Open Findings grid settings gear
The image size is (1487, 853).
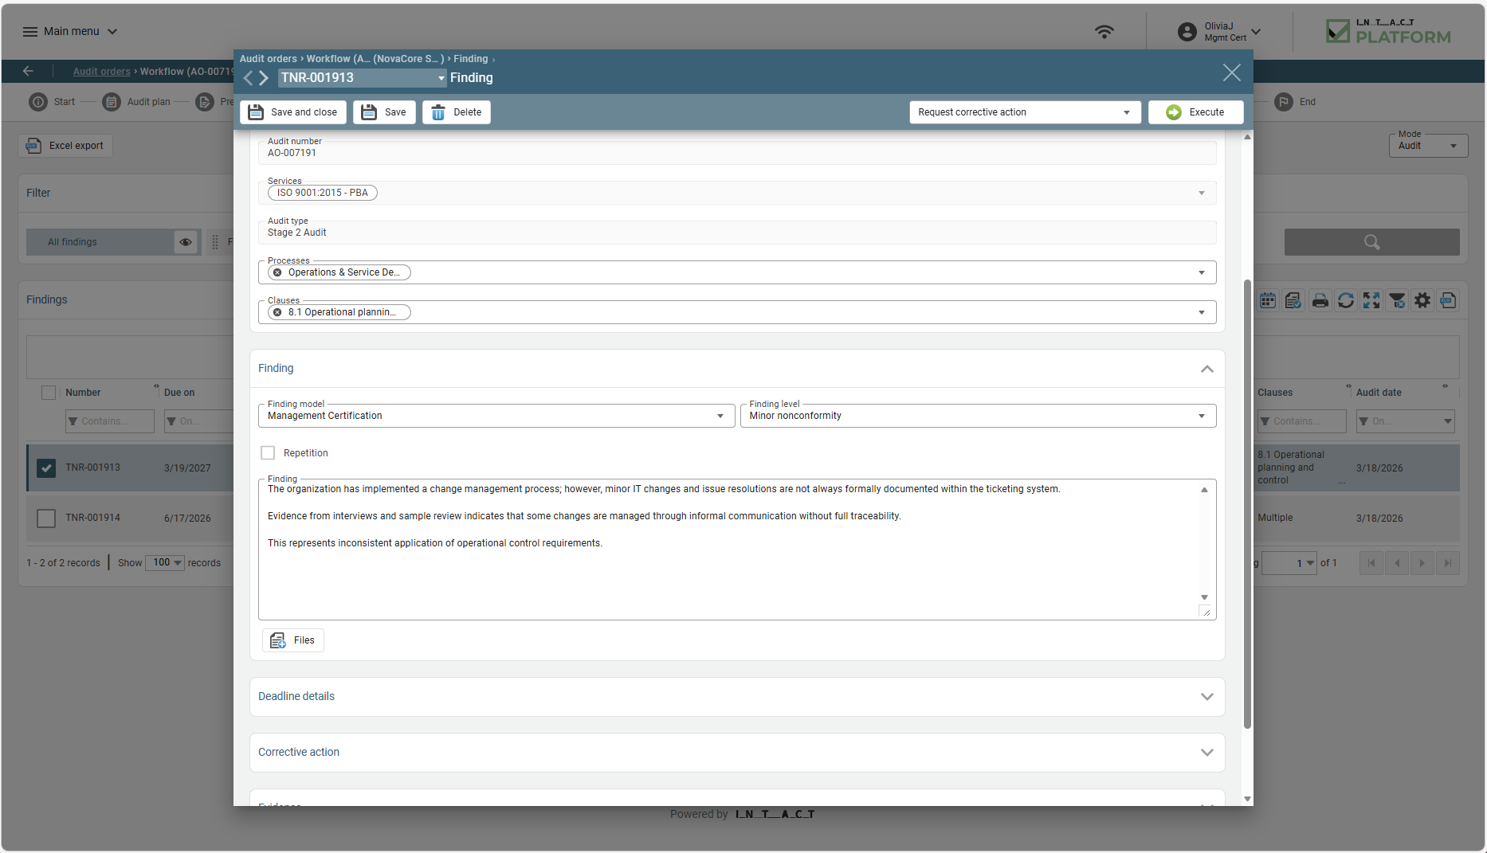[1422, 300]
